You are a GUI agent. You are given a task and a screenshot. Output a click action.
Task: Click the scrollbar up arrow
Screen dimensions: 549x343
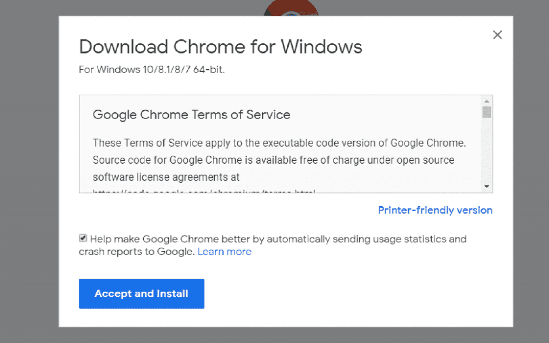click(486, 101)
